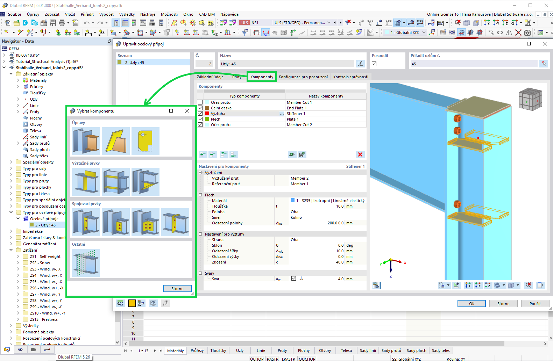Click the Undo arrow in main toolbar

tap(86, 23)
